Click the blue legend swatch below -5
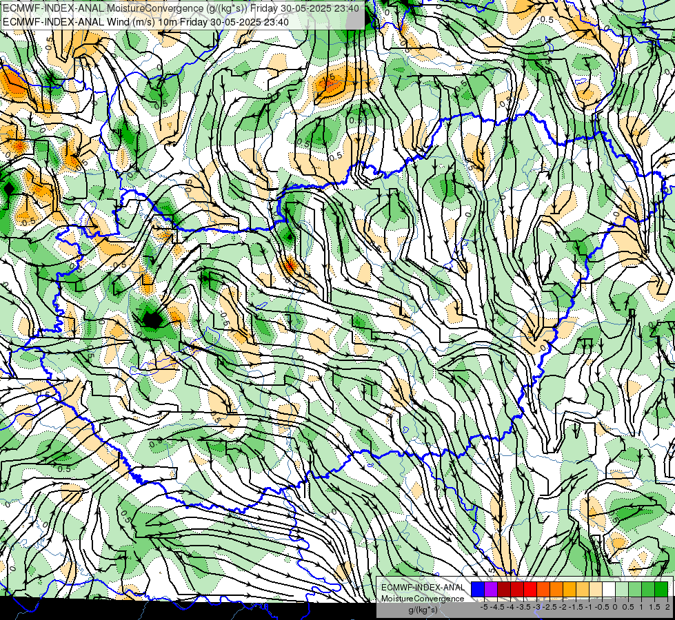Screen dimensions: 675x620 click(478, 589)
